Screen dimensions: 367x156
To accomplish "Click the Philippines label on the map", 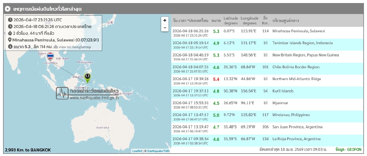I will [x=85, y=62].
